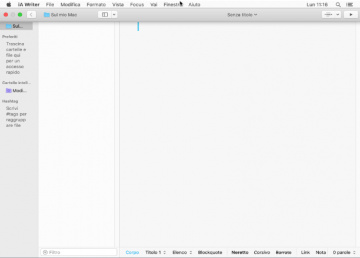This screenshot has height=258, width=360.
Task: Click the Preferiti section header
Action: point(10,37)
